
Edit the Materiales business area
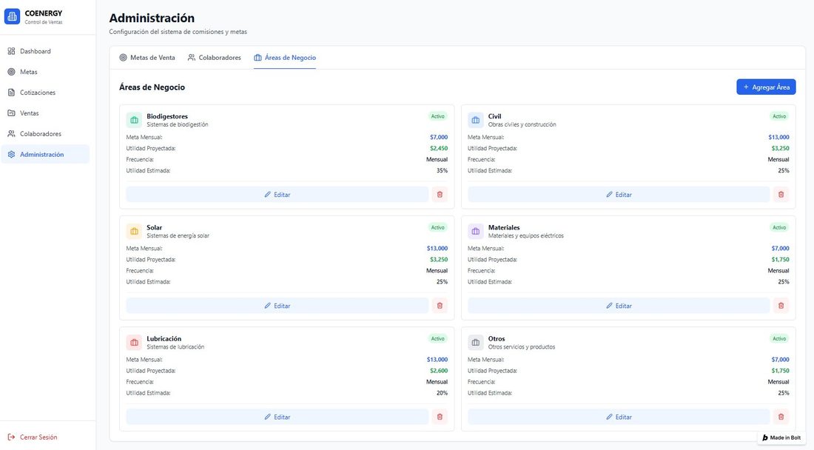click(x=619, y=306)
